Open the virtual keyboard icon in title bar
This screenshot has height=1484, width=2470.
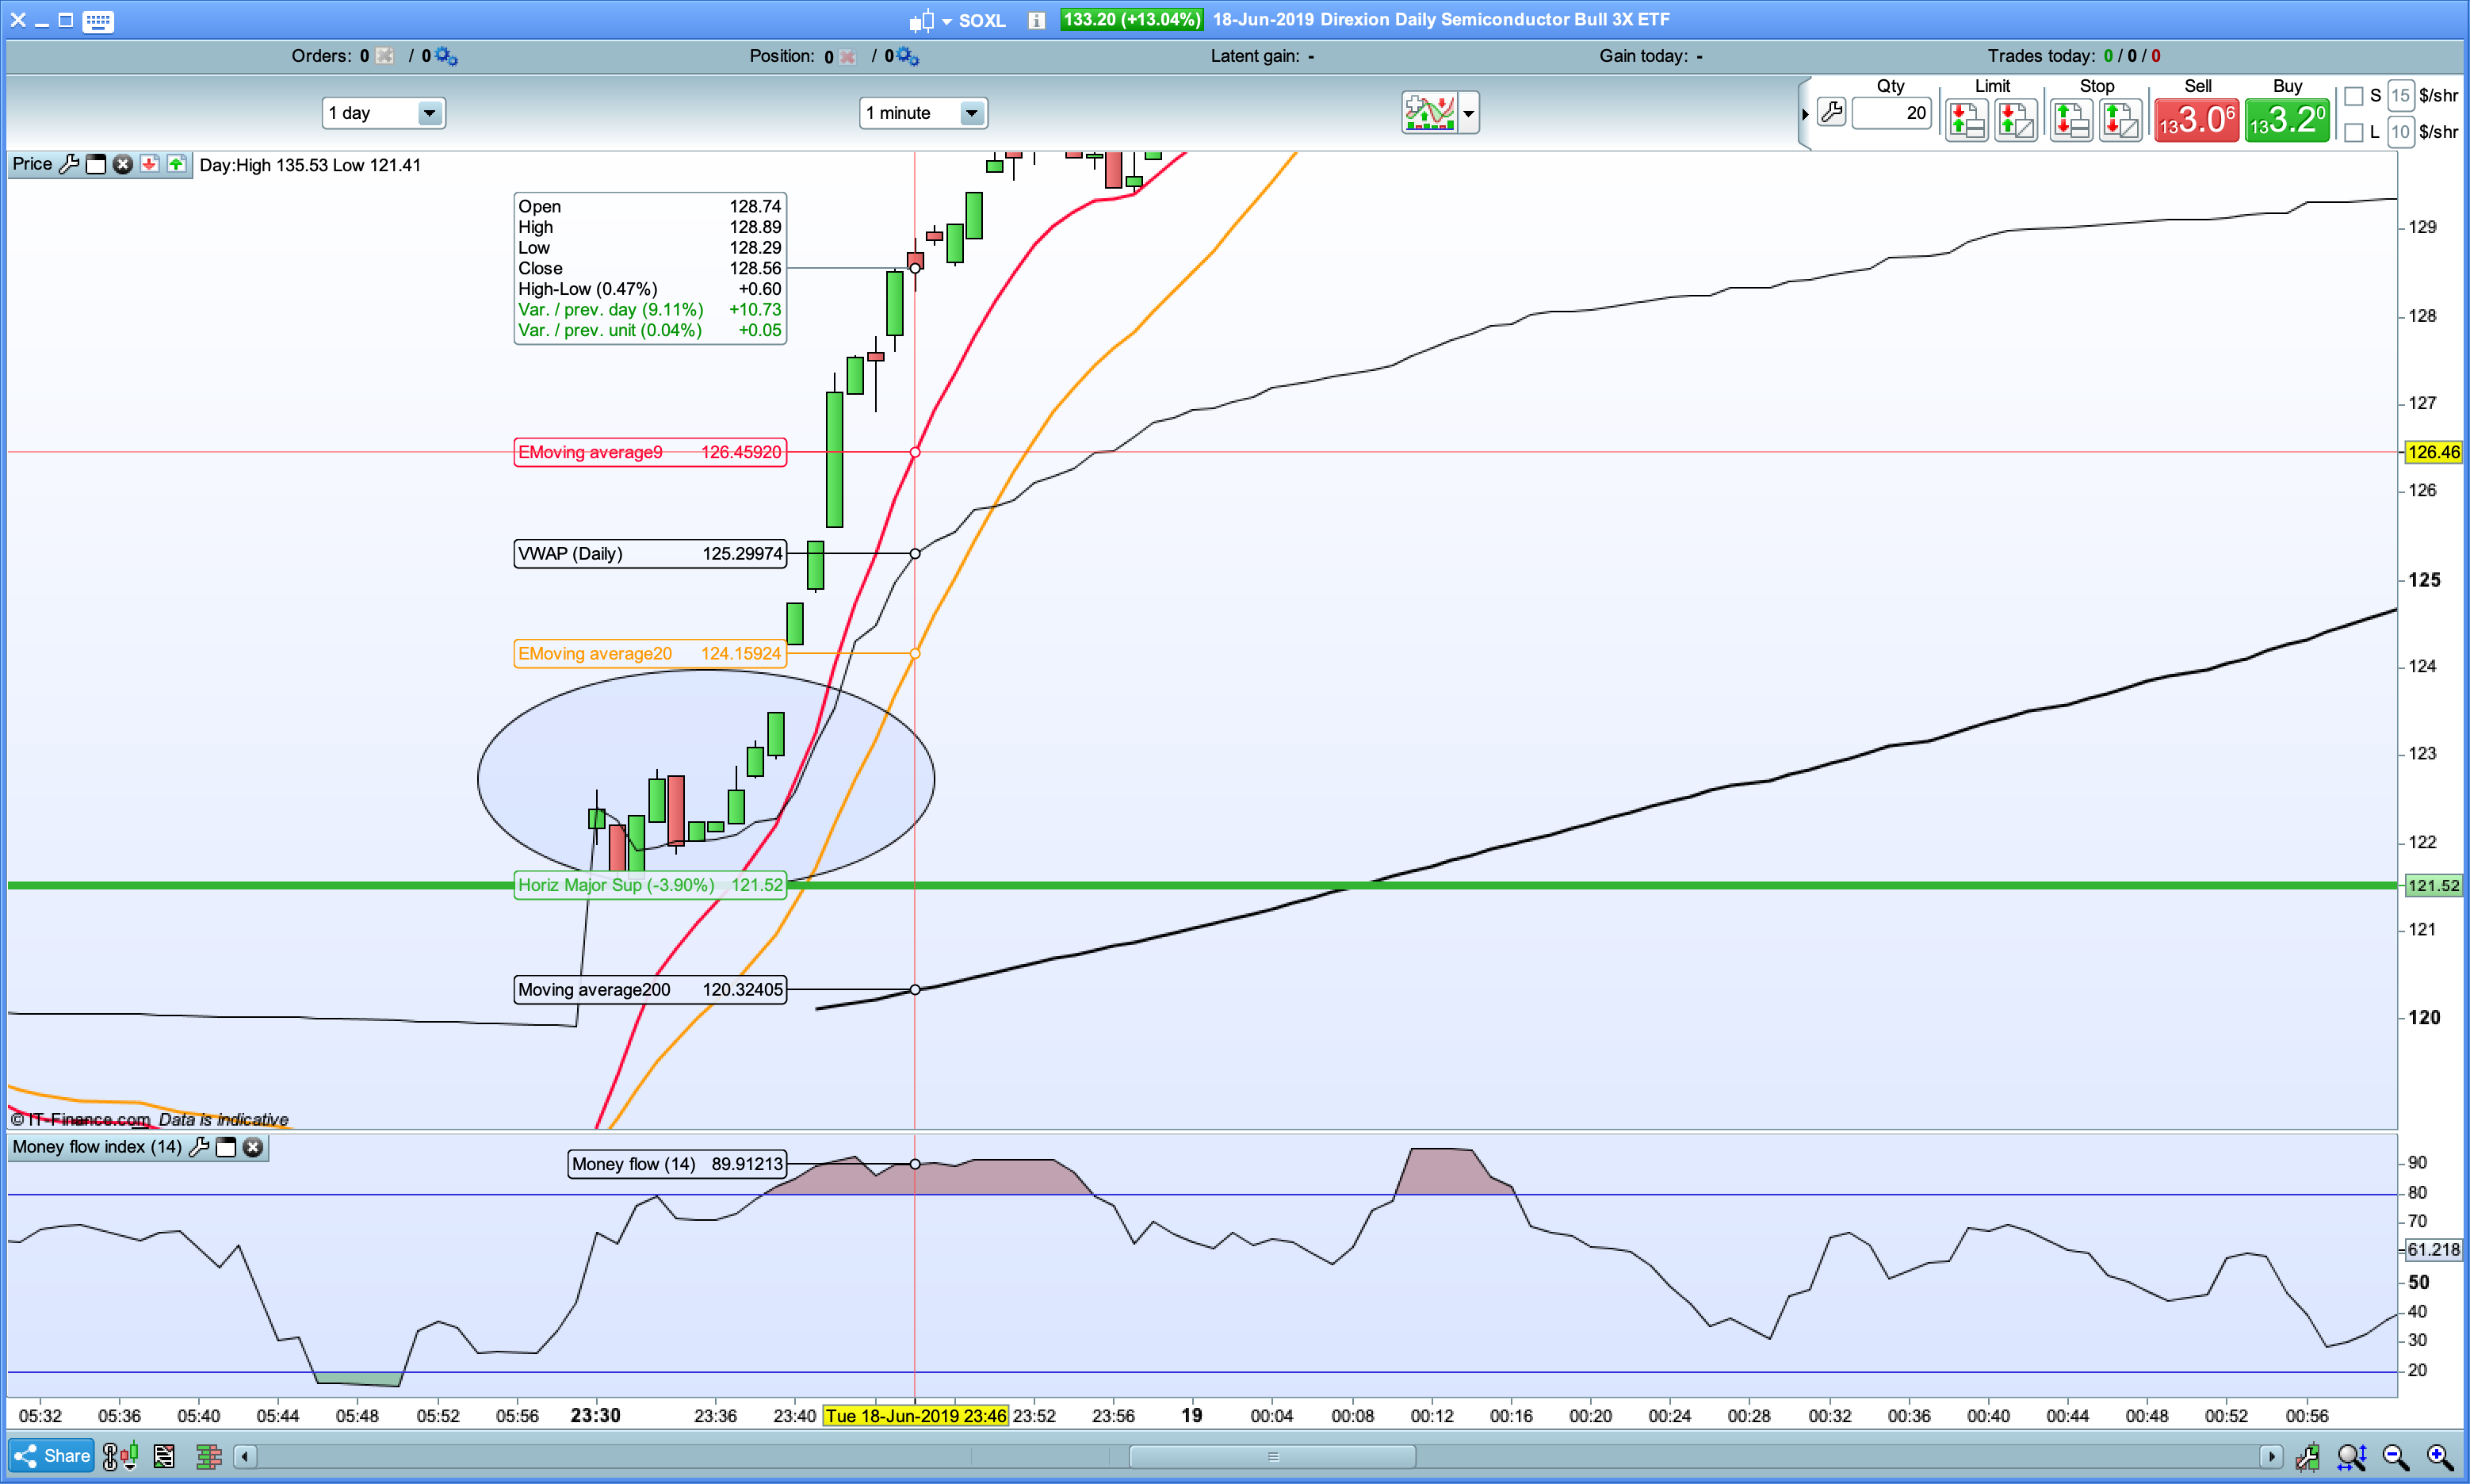98,20
